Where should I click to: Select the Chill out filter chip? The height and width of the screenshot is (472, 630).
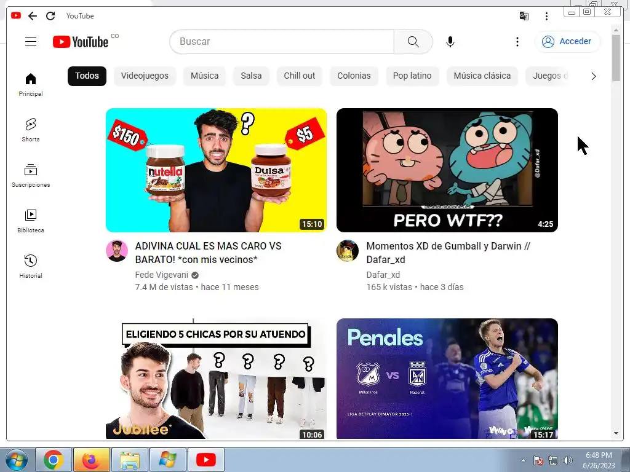[x=300, y=76]
